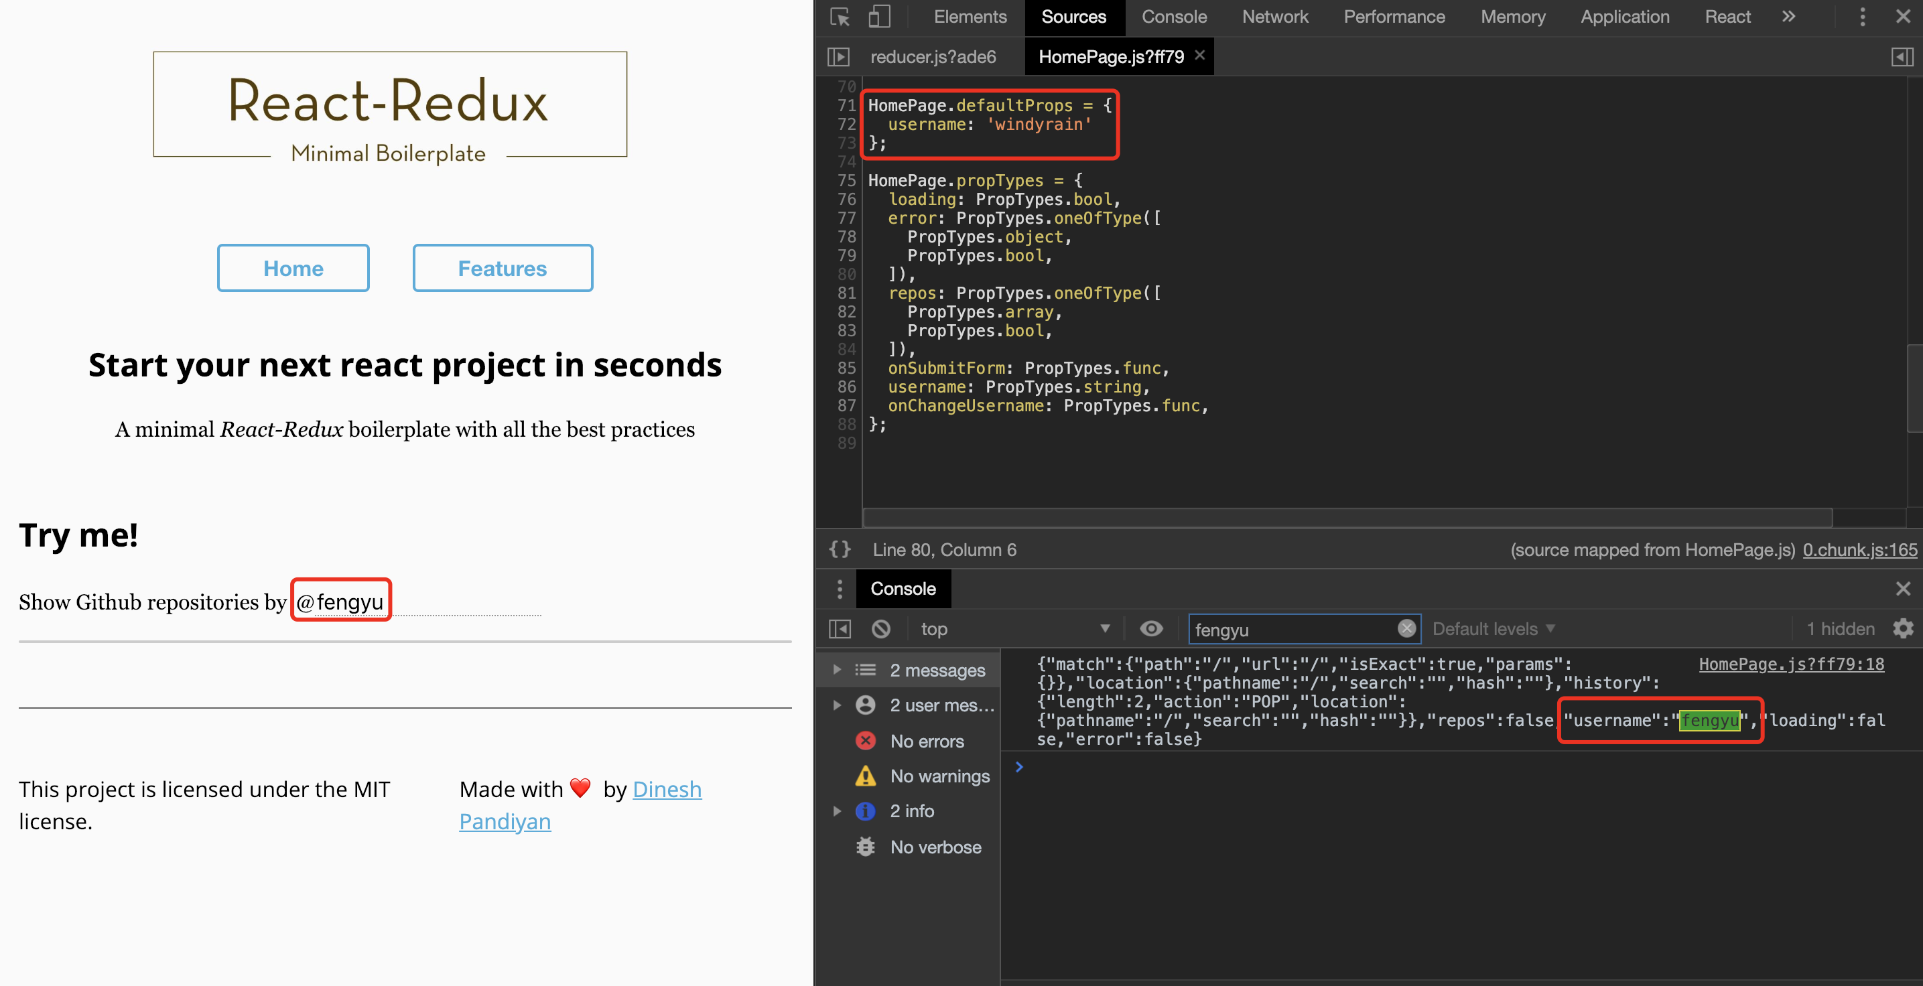The height and width of the screenshot is (986, 1923).
Task: Open the console settings gear
Action: 1903,629
